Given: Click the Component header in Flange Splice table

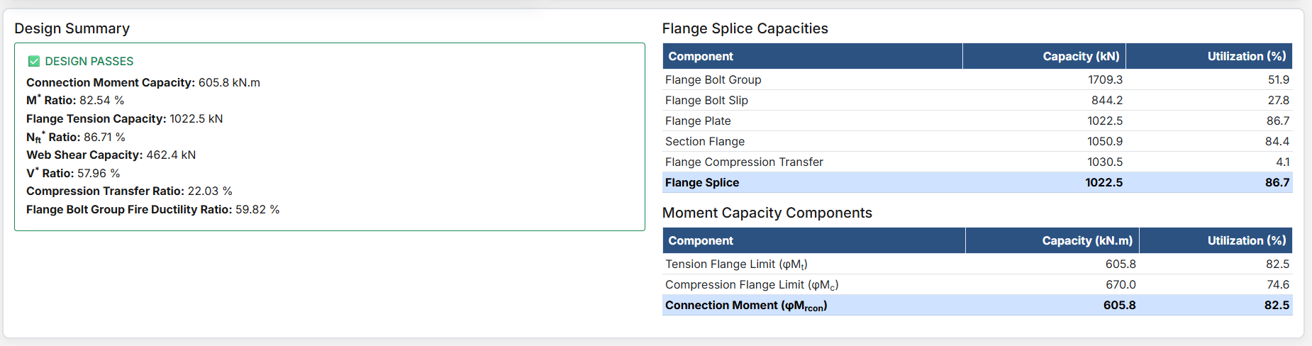Looking at the screenshot, I should coord(701,57).
